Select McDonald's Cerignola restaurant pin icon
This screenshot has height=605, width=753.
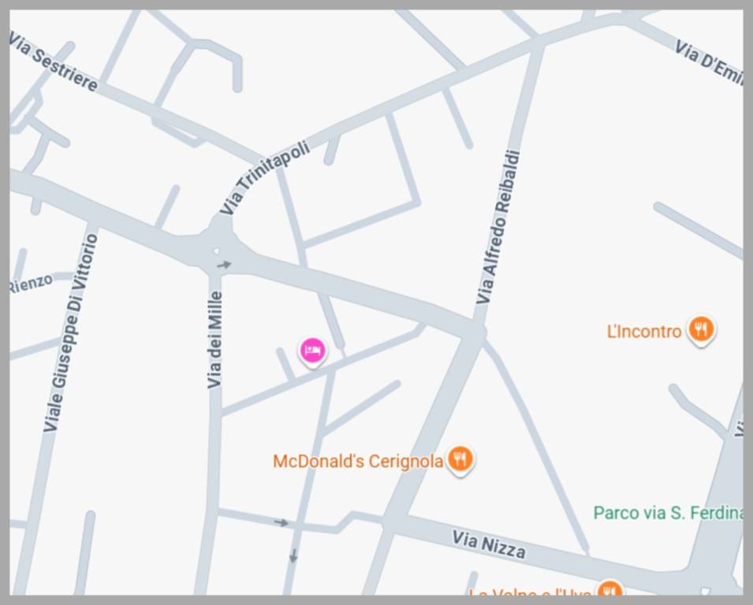coord(460,461)
